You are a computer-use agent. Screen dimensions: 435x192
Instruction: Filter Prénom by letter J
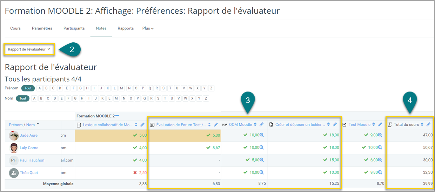pos(101,88)
